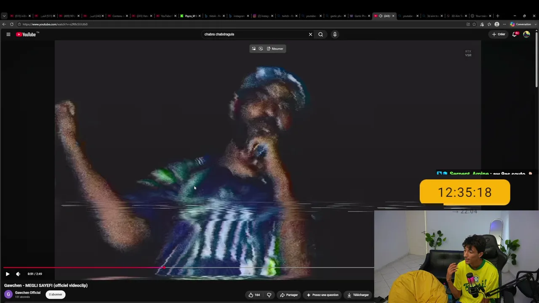Like the video with 164 likes

[254, 295]
